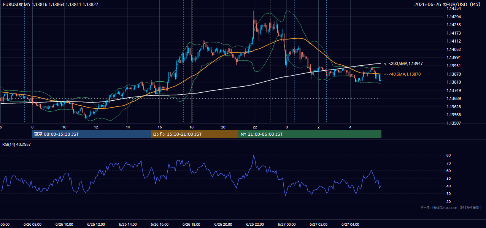Click price axis label 1.13931
The image size is (486, 228).
pyautogui.click(x=453, y=66)
